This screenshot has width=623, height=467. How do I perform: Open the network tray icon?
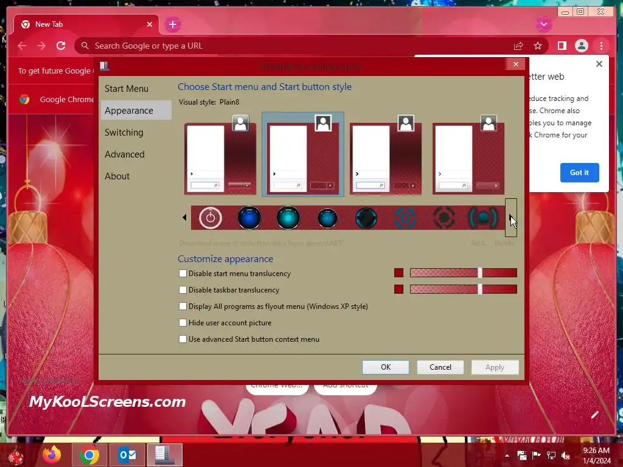coord(551,455)
